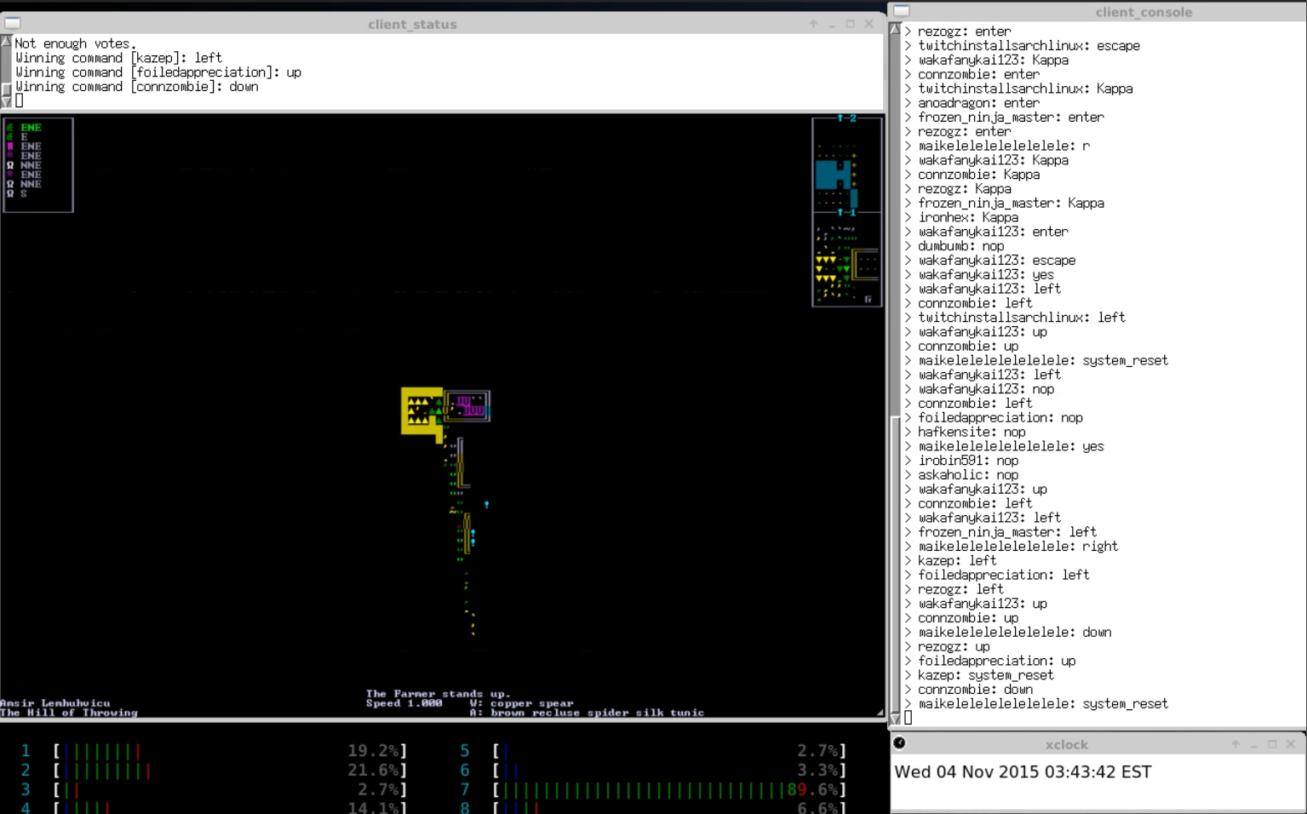Click "Speed 1.000" in game status
This screenshot has width=1307, height=814.
(x=404, y=703)
